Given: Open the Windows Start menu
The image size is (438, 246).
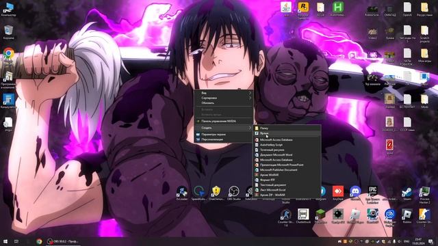Looking at the screenshot, I should (5, 241).
